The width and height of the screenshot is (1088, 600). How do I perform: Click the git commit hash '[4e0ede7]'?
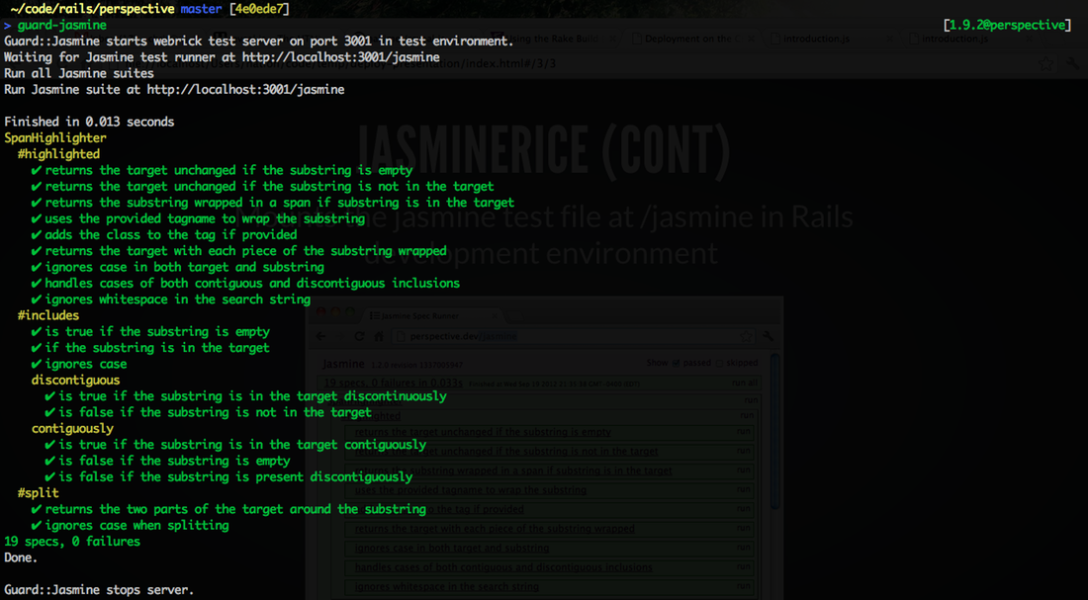[258, 9]
